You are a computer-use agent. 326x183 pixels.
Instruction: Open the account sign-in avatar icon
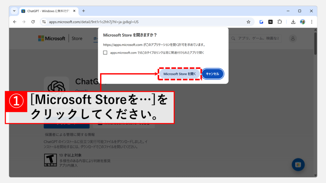pos(293,38)
